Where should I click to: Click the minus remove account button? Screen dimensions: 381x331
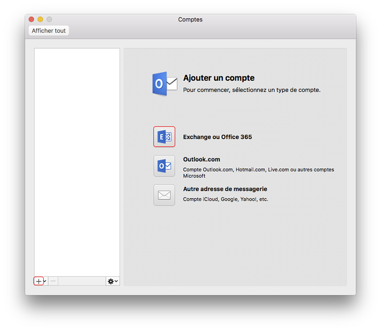(x=53, y=281)
